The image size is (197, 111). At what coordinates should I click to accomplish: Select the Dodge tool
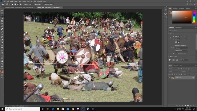click(2, 48)
